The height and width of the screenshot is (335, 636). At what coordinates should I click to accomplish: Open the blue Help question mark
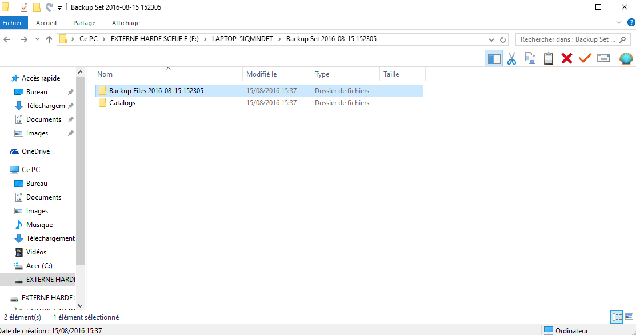tap(631, 23)
